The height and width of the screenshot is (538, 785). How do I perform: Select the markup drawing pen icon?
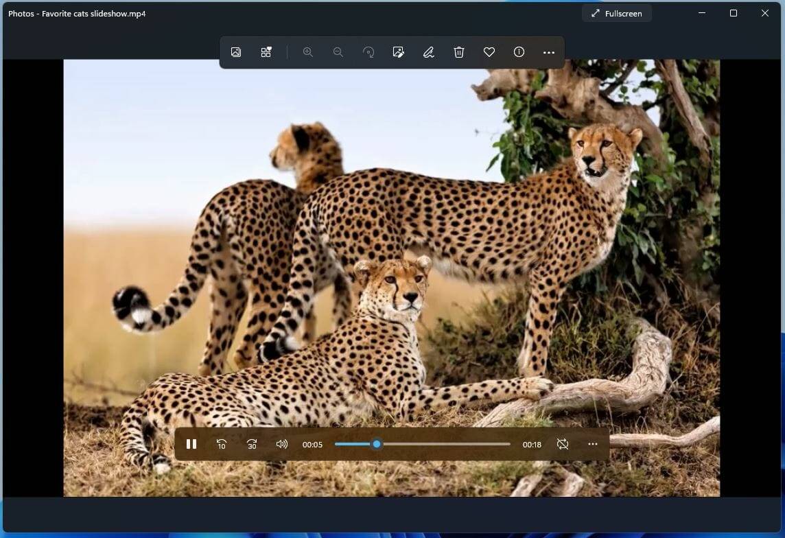pyautogui.click(x=428, y=51)
